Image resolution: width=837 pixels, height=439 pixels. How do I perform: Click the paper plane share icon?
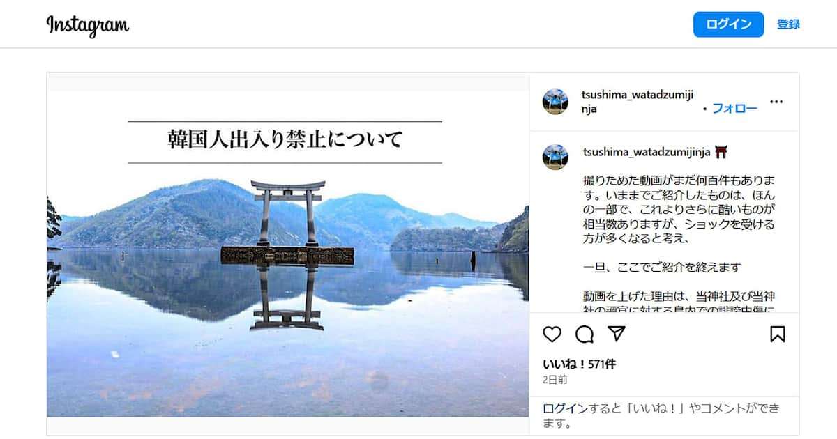point(617,334)
